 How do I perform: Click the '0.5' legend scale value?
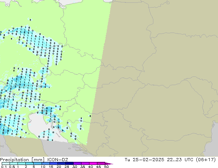pos(12,167)
